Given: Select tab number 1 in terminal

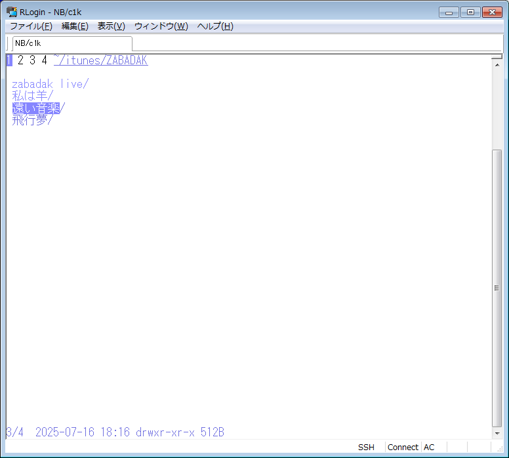Looking at the screenshot, I should [9, 60].
